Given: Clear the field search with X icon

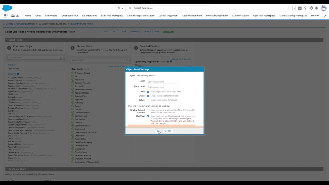Looking at the screenshot, I should [124, 60].
